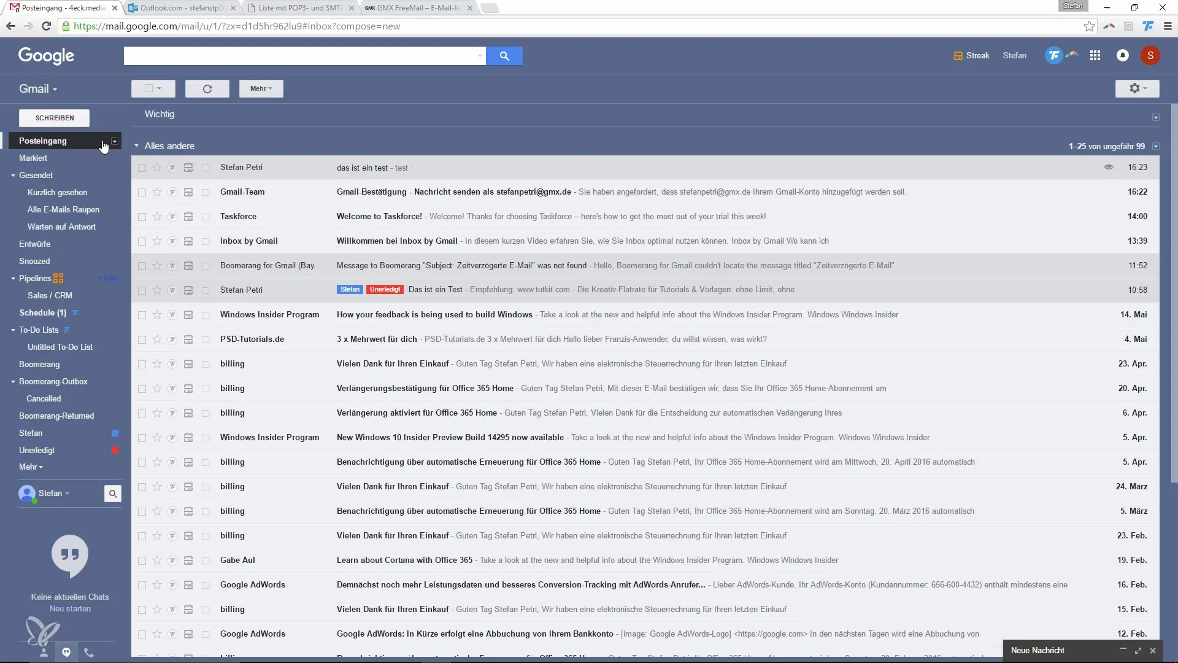Collapse the Alles andere section
This screenshot has width=1178, height=663.
click(x=136, y=146)
